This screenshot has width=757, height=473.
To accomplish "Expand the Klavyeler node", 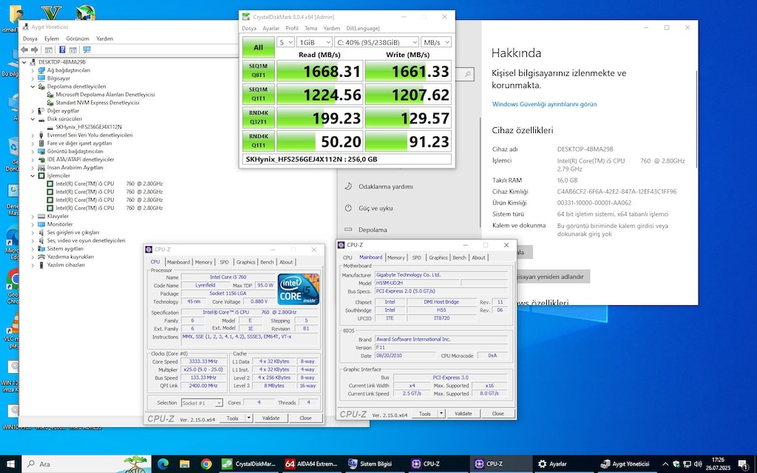I will [33, 217].
